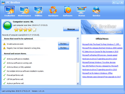
Task: Open news: Microsoft to fix holes in Windows, Office
Action: point(97,73)
